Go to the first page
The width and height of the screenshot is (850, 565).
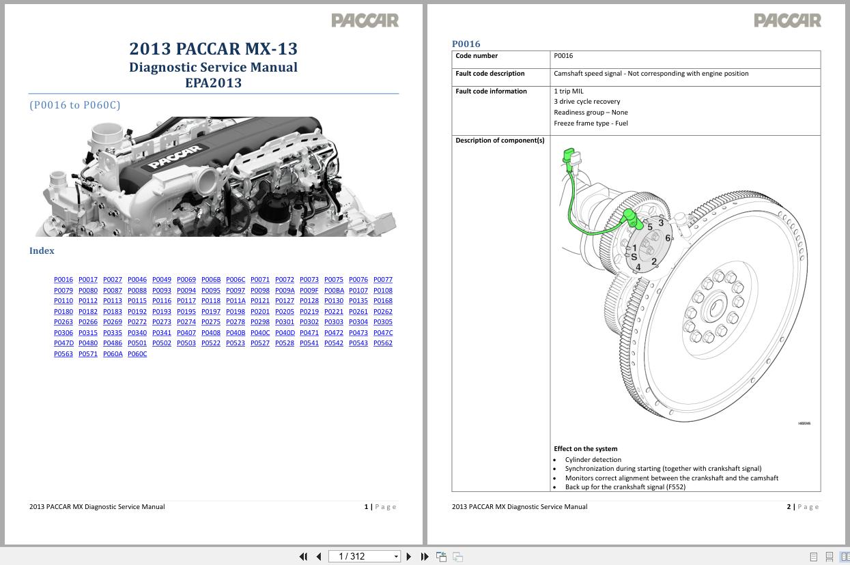[x=303, y=557]
